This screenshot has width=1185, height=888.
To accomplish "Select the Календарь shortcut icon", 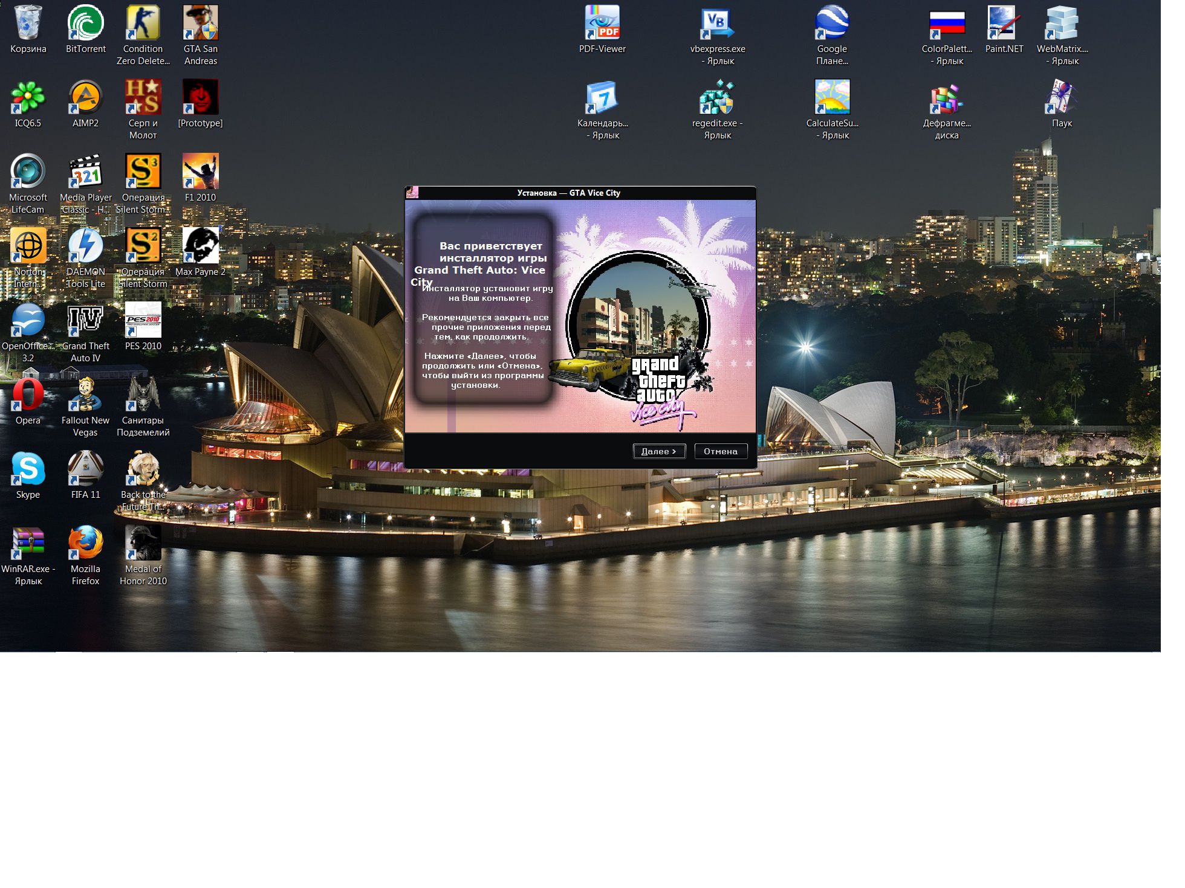I will (602, 97).
